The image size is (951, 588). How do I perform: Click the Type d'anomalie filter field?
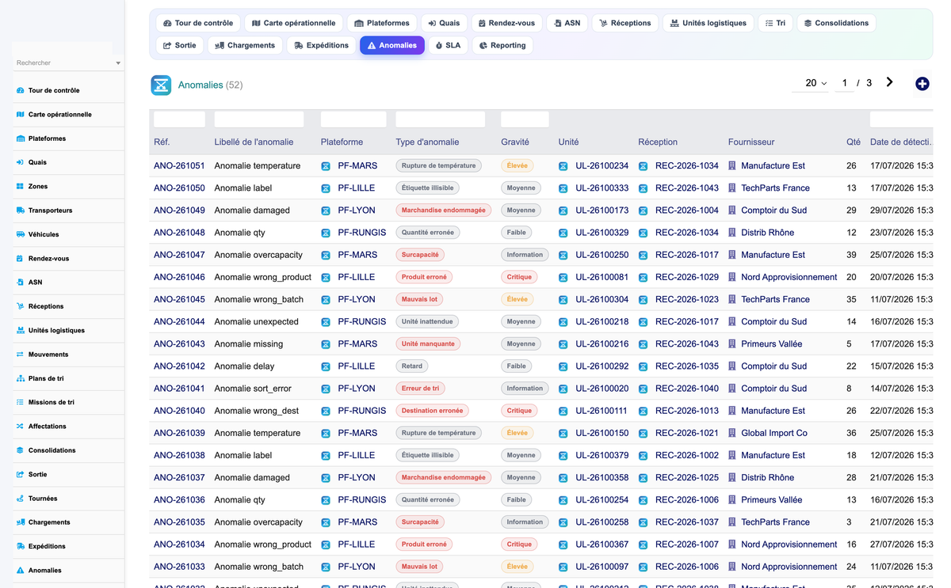[441, 119]
